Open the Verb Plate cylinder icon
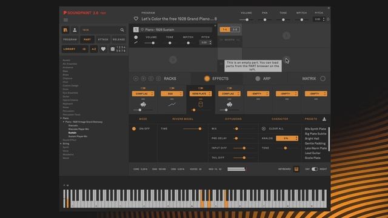Viewport: 388px width, 218px height. [x=201, y=104]
